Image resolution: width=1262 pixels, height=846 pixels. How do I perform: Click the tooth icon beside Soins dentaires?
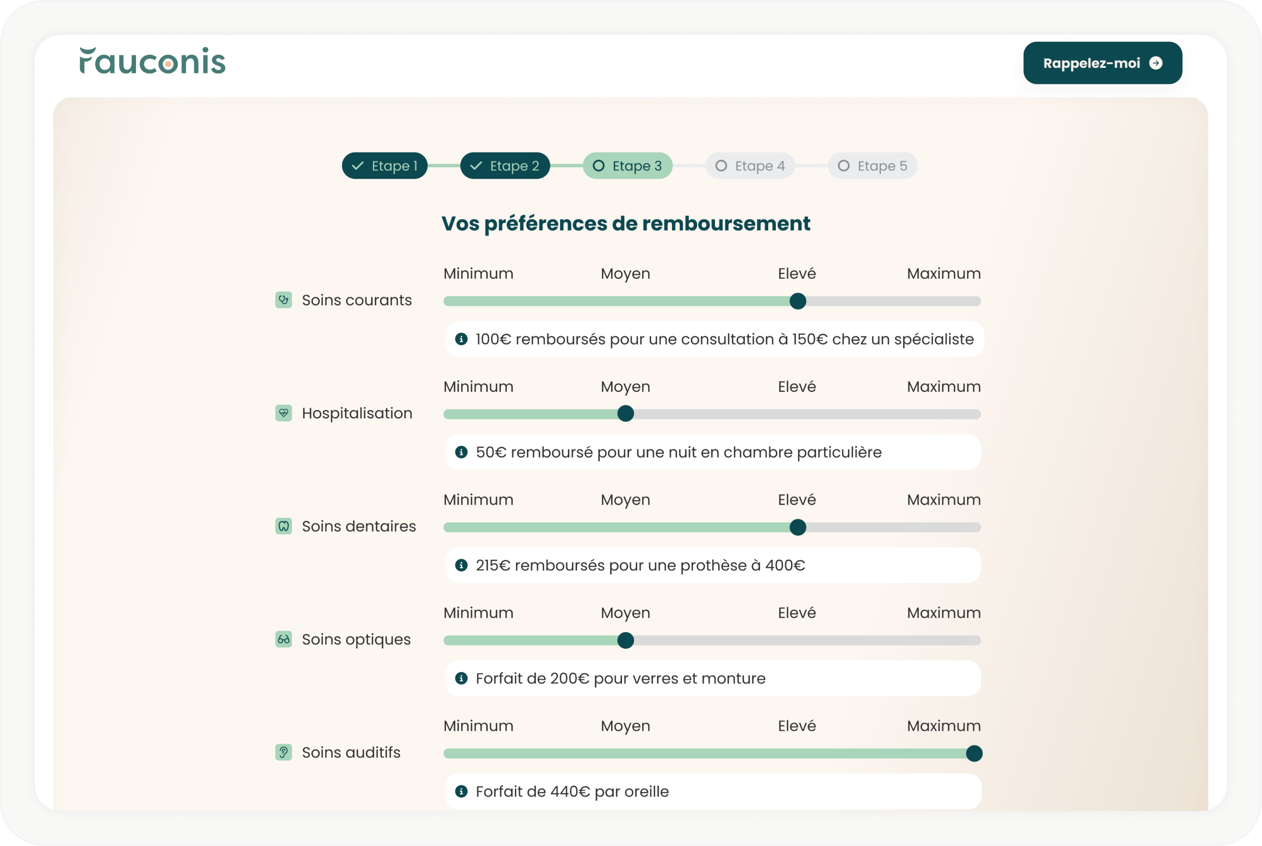tap(283, 526)
